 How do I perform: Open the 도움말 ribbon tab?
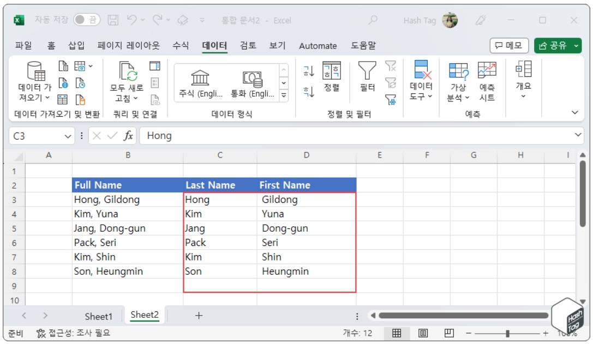pyautogui.click(x=363, y=46)
